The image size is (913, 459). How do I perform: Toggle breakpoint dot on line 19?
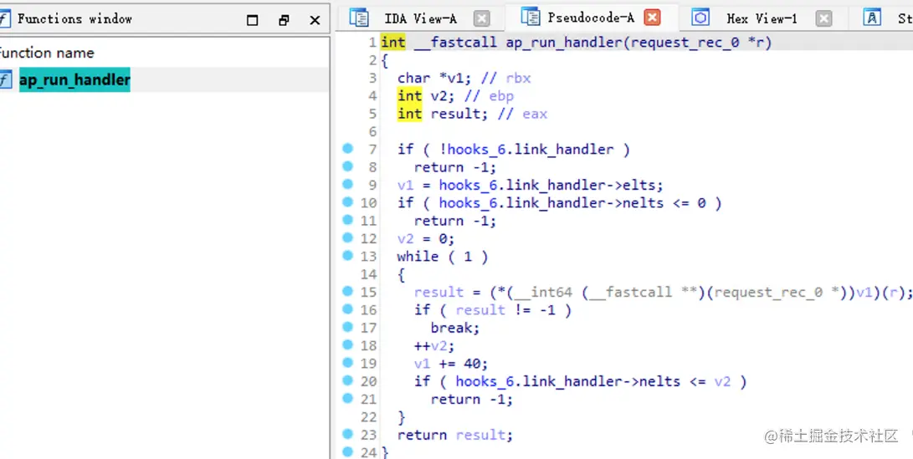coord(347,362)
